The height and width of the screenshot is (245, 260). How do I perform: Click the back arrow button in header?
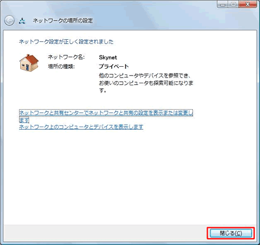tap(9, 21)
